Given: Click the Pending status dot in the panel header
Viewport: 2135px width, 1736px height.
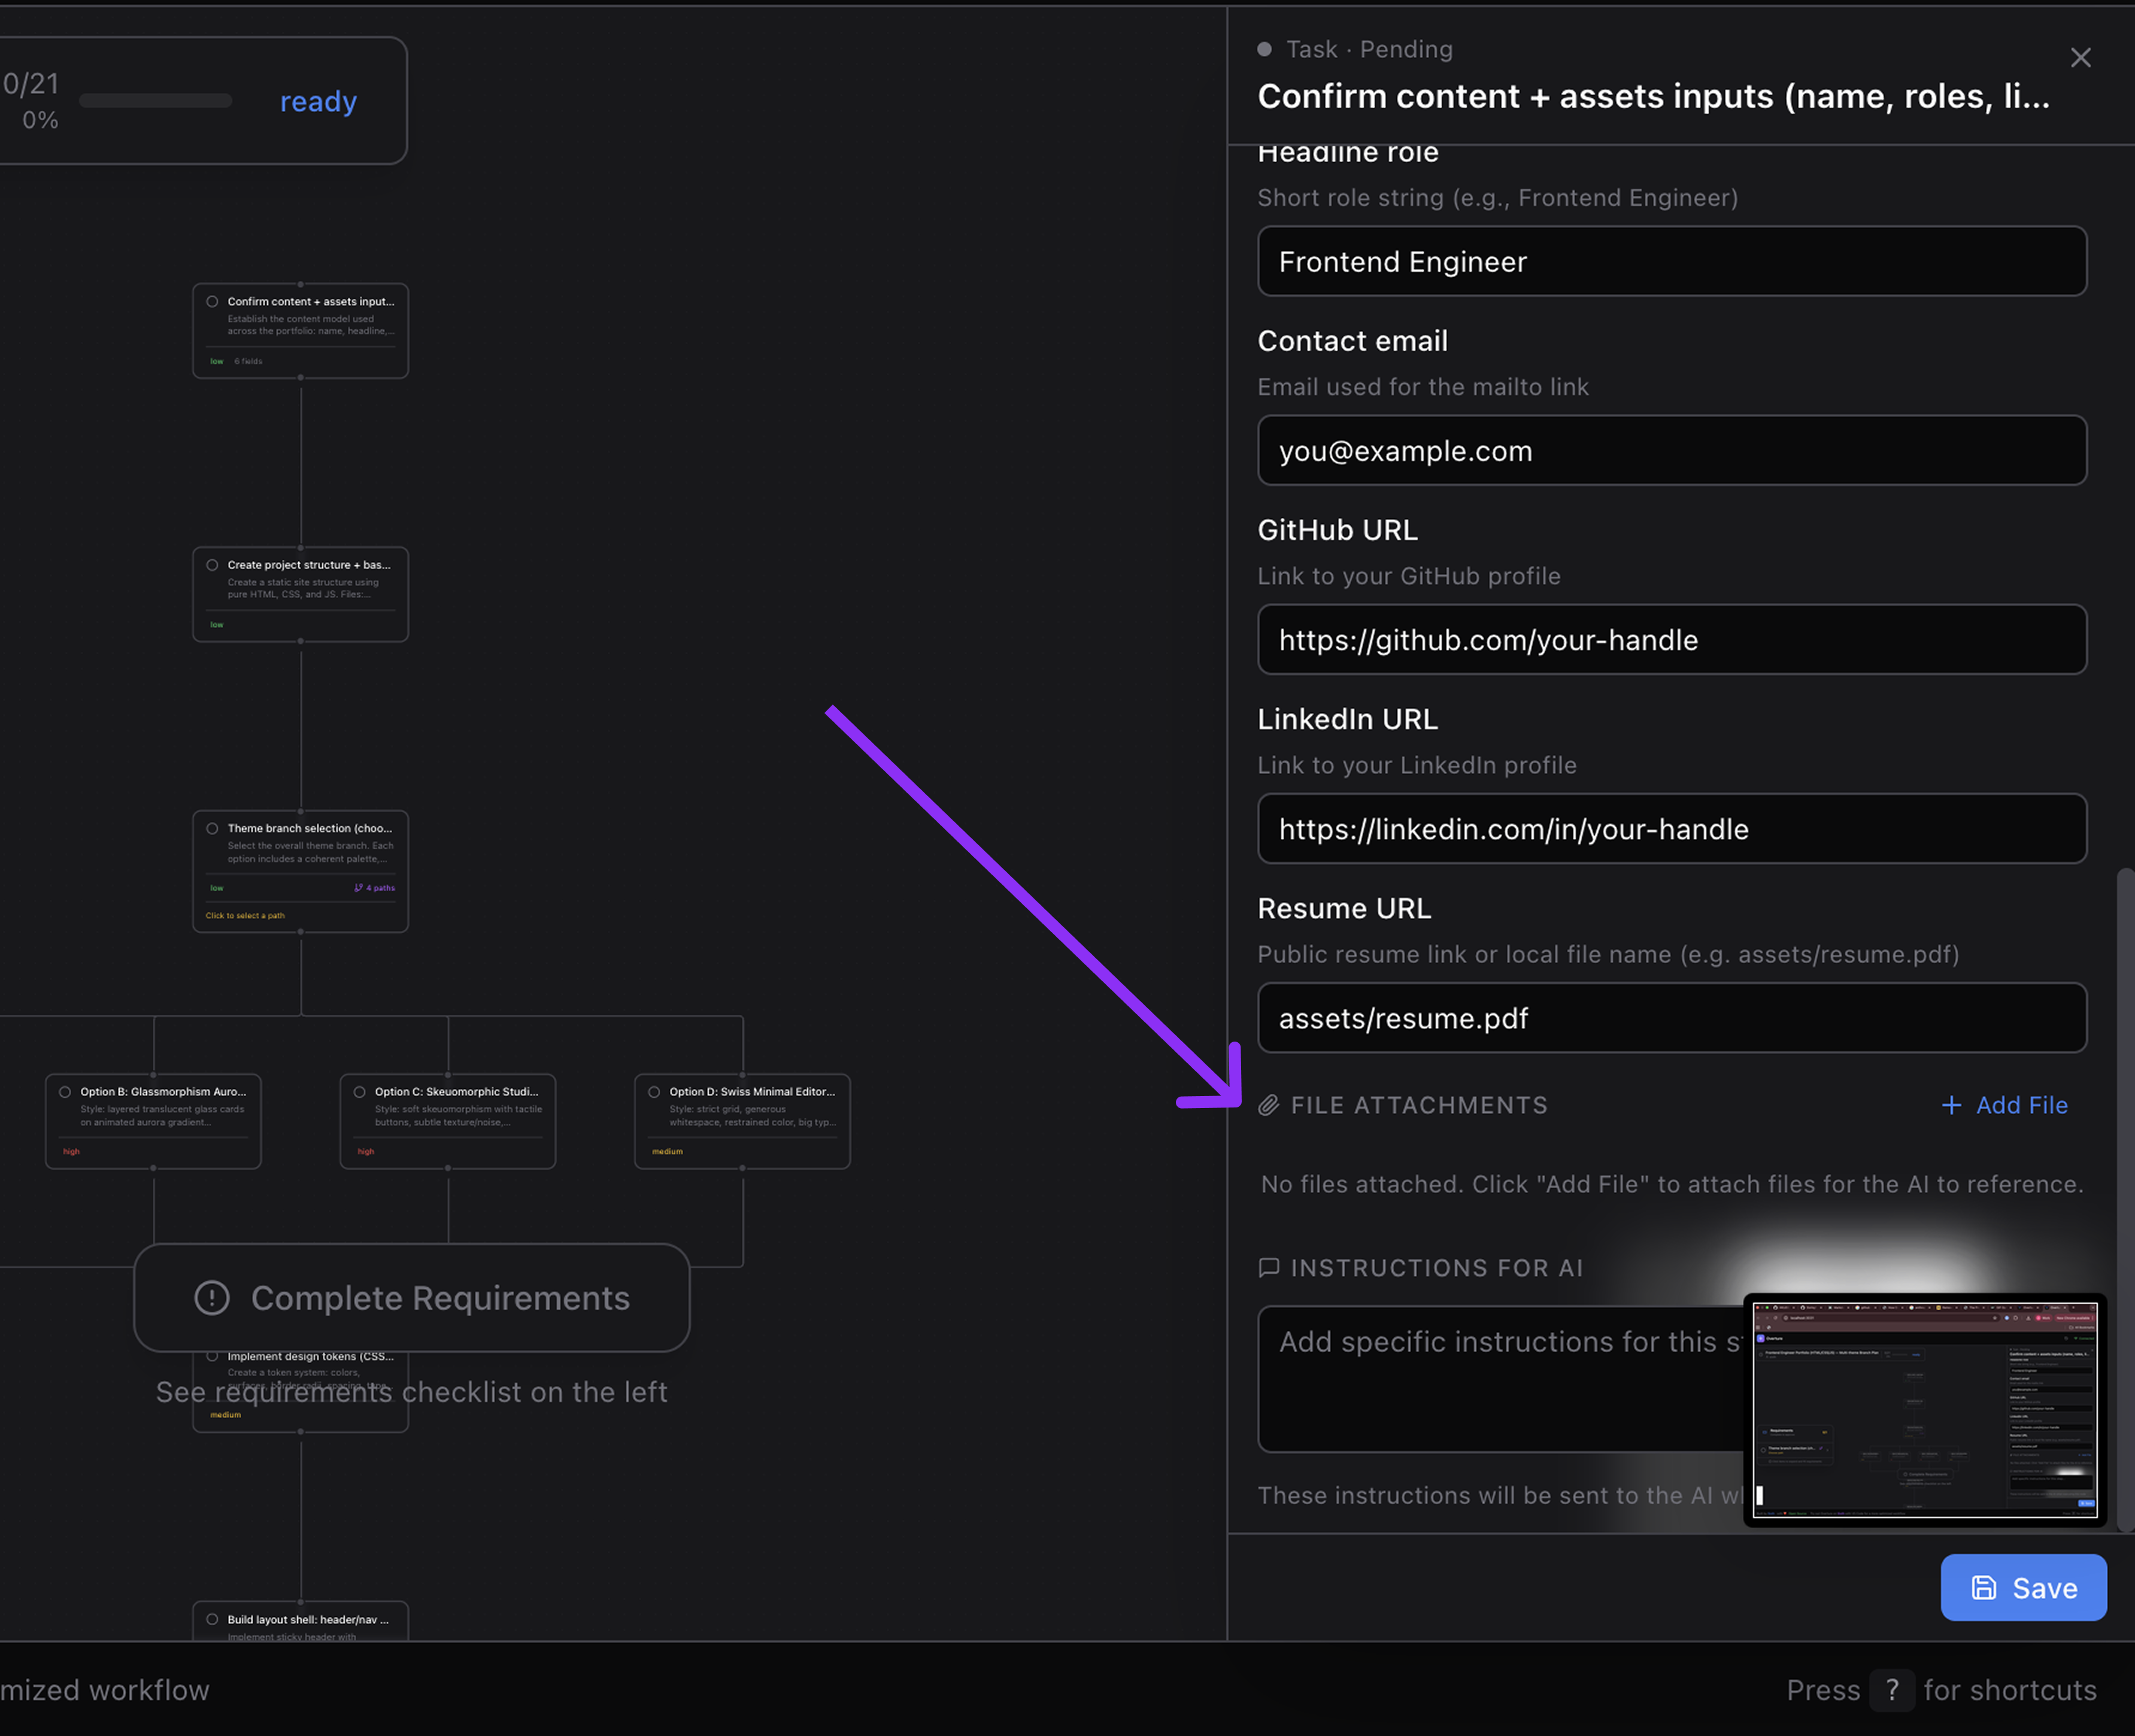Looking at the screenshot, I should 1264,49.
